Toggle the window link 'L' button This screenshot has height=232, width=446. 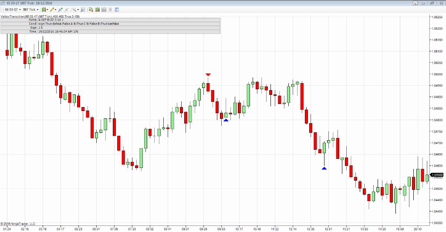coord(415,3)
